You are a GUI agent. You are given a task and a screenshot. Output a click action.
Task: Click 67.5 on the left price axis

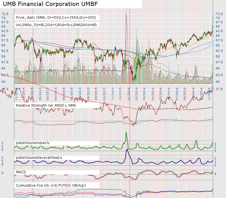[x=5, y=22]
